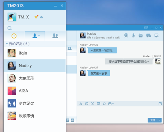Viewport: 164px width, 133px height.
Task: Click the star icon next to TM.X
Action: click(36, 17)
